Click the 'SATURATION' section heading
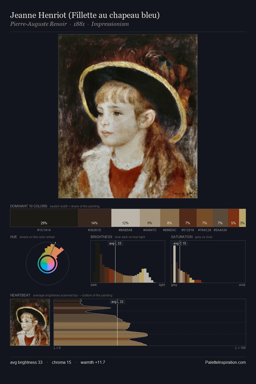Viewport: 256px width, 384px height. [182, 237]
